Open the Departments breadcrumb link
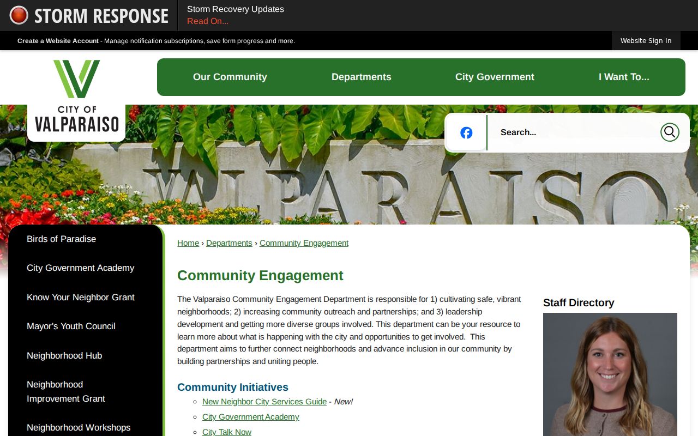Viewport: 698px width, 436px height. point(229,243)
